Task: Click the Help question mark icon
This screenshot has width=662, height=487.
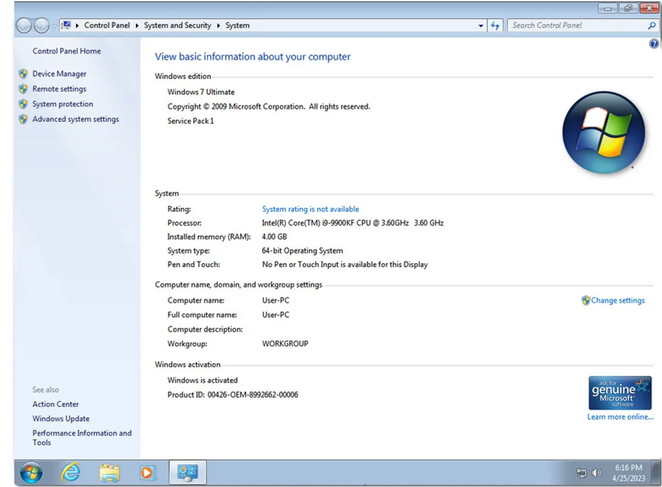Action: tap(654, 43)
